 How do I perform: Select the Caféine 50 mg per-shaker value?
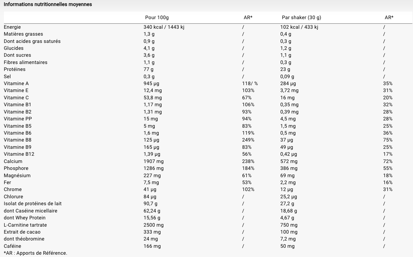click(287, 246)
